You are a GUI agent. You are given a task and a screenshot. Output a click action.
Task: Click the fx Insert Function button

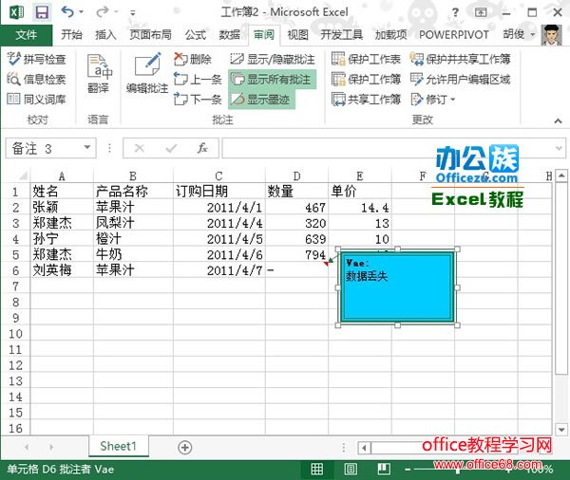(x=202, y=148)
